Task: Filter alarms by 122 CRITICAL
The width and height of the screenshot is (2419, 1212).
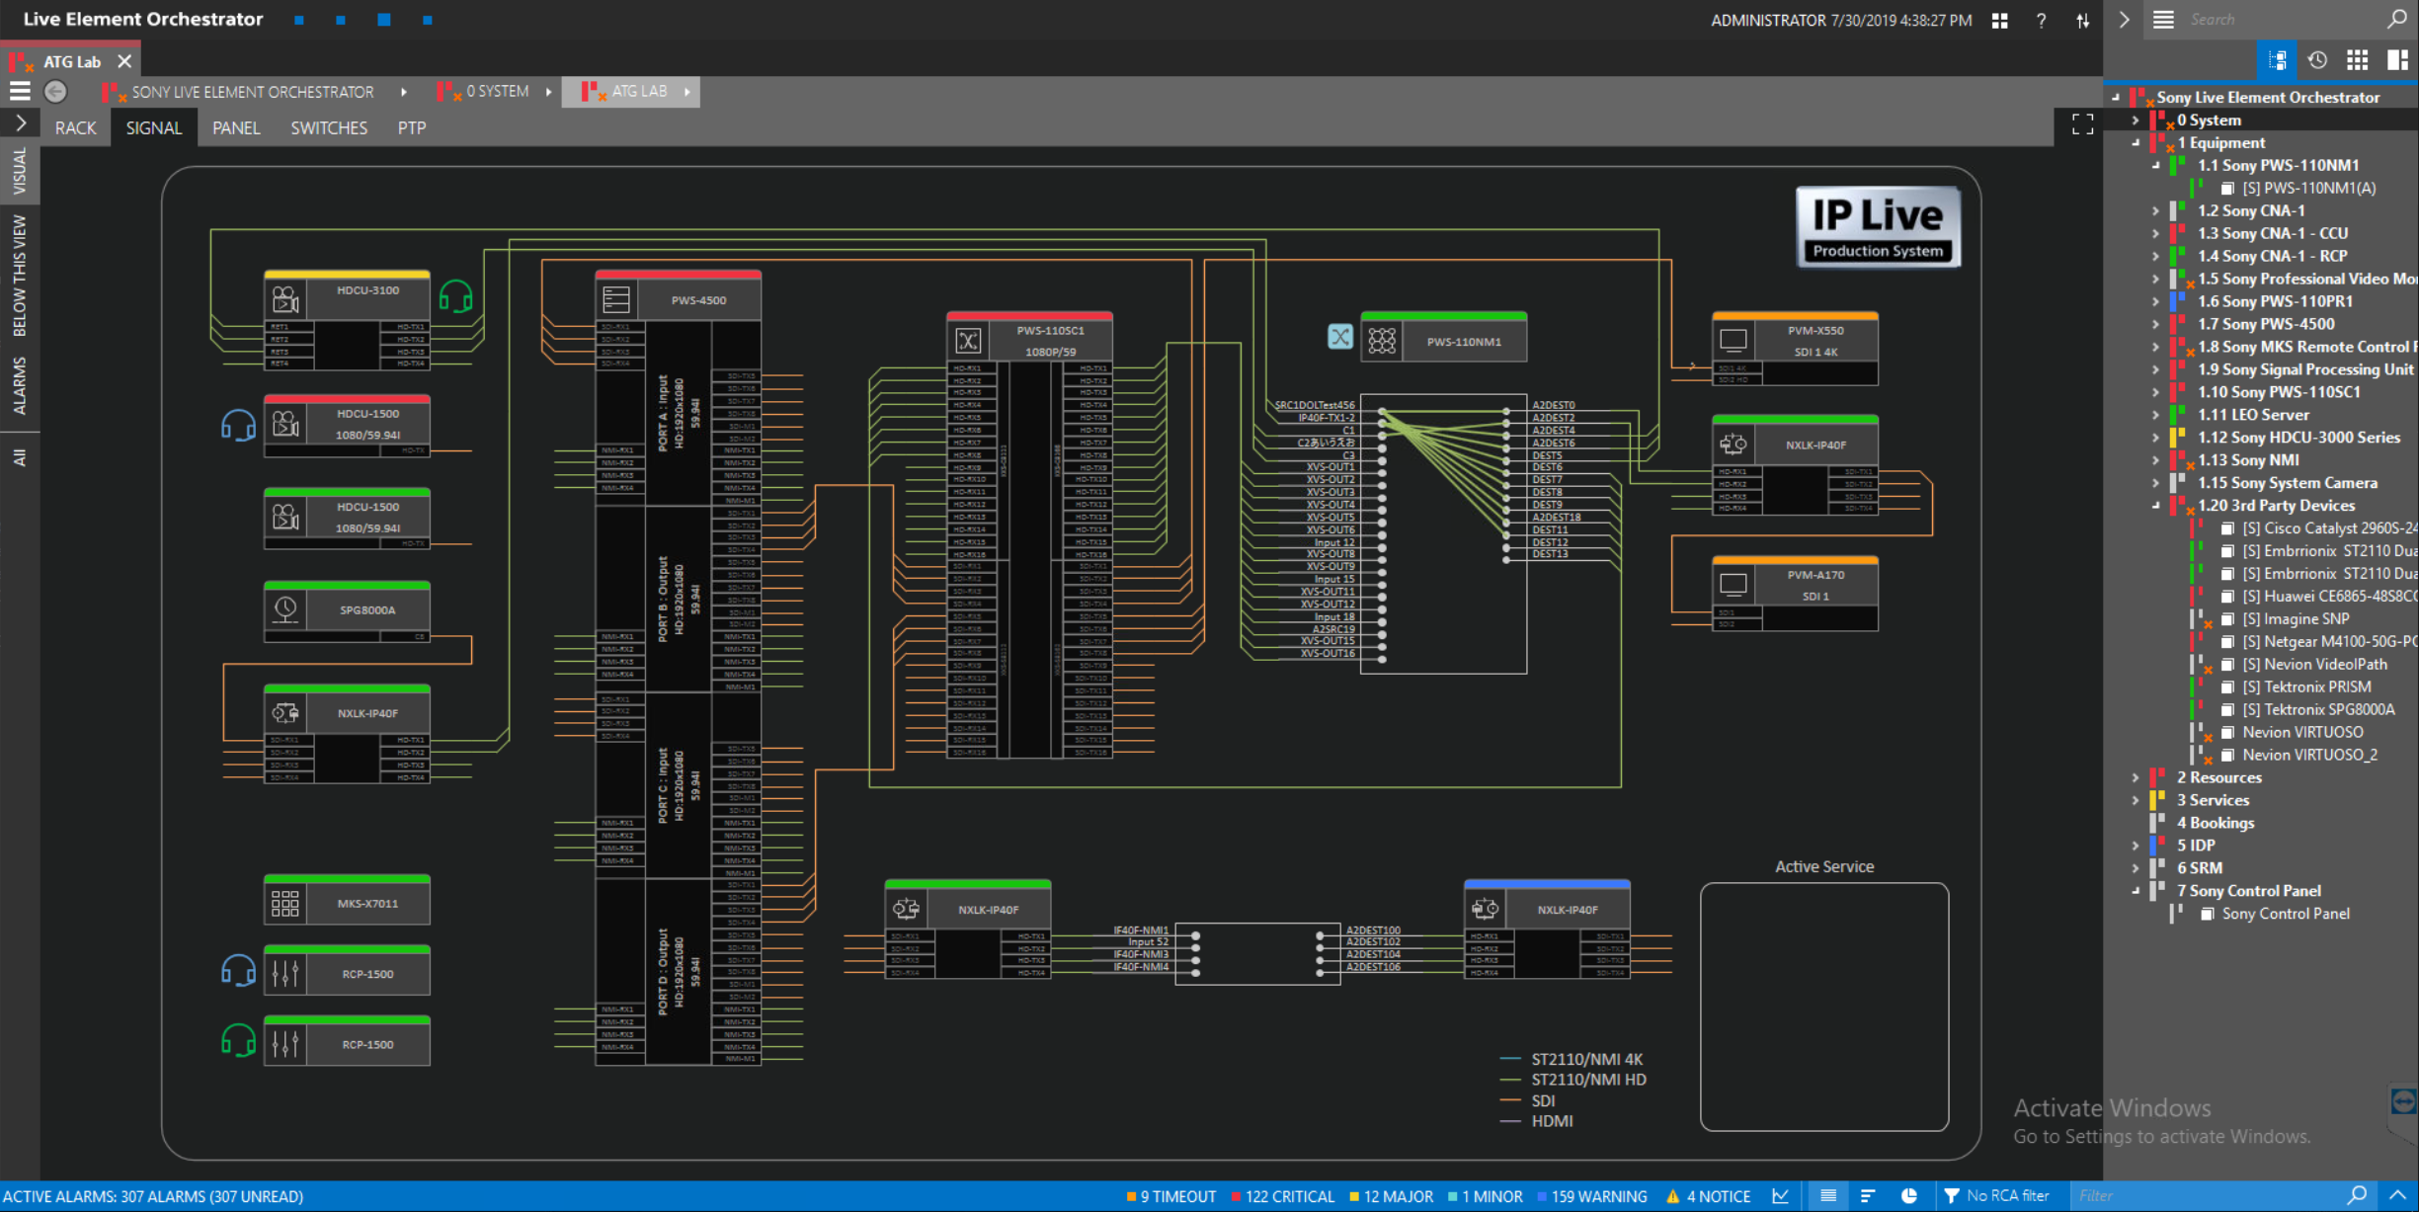Action: coord(1283,1196)
